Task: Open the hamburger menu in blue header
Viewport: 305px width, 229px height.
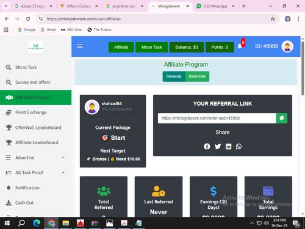Action: [80, 46]
